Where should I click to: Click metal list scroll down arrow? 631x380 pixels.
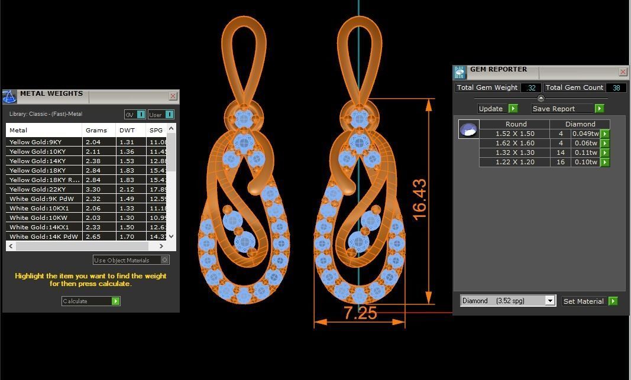click(x=171, y=236)
